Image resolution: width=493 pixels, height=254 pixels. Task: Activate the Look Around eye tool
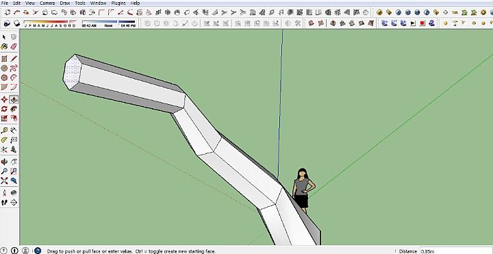(x=14, y=192)
